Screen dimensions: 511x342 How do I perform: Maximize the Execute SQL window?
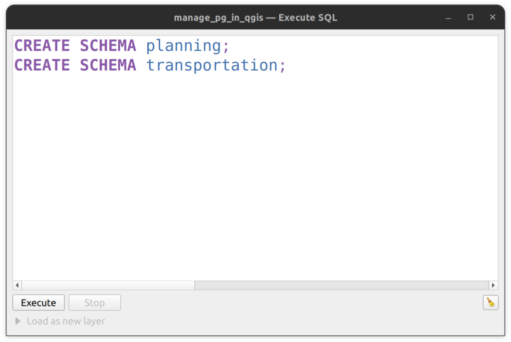click(x=470, y=17)
